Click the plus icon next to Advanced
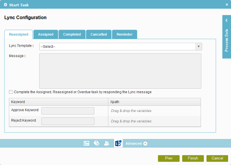The image size is (231, 165). click(x=145, y=143)
